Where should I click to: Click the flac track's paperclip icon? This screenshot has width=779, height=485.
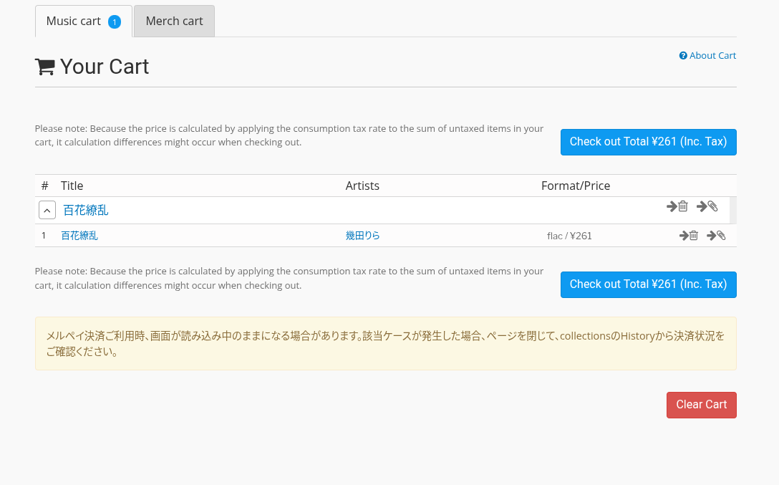click(717, 235)
